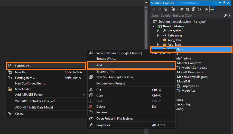Viewport: 233px width, 134px height.
Task: Click the Pending Changes Filter clock icon
Action: tap(173, 9)
